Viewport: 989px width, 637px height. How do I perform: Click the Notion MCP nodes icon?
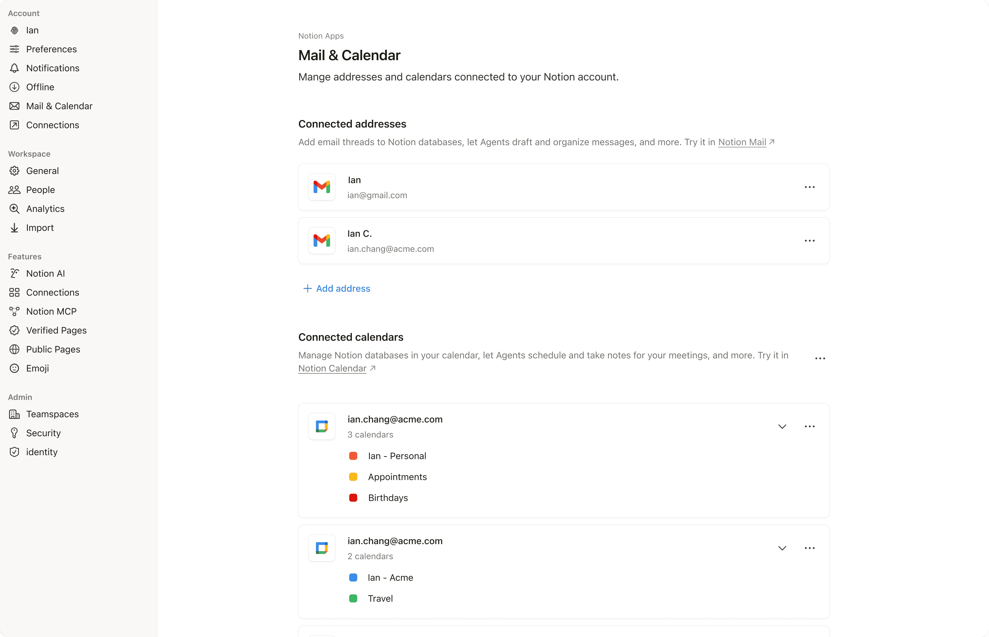[14, 311]
